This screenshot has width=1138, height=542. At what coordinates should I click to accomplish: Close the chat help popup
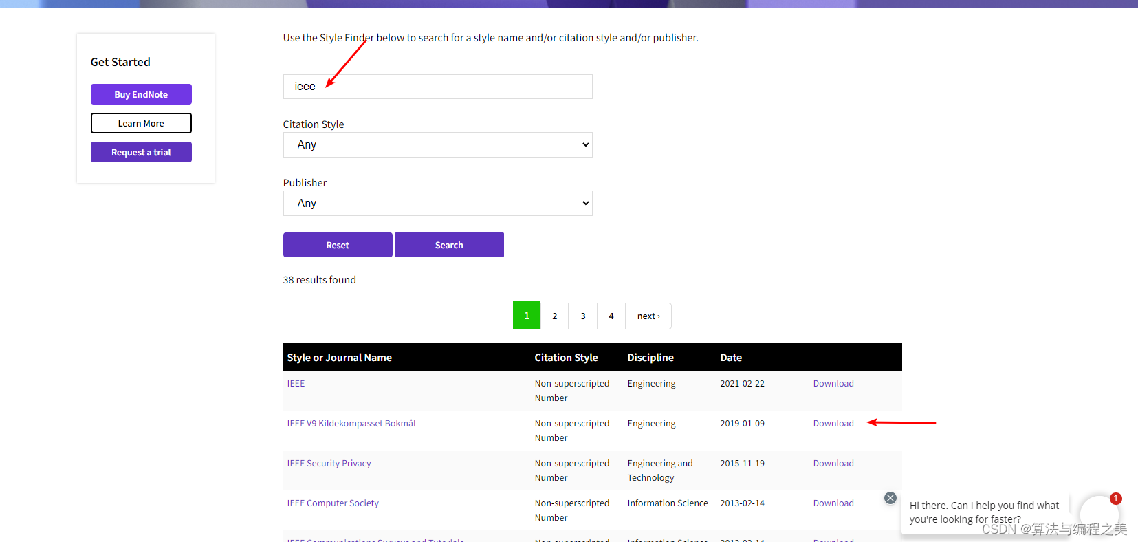[x=890, y=498]
